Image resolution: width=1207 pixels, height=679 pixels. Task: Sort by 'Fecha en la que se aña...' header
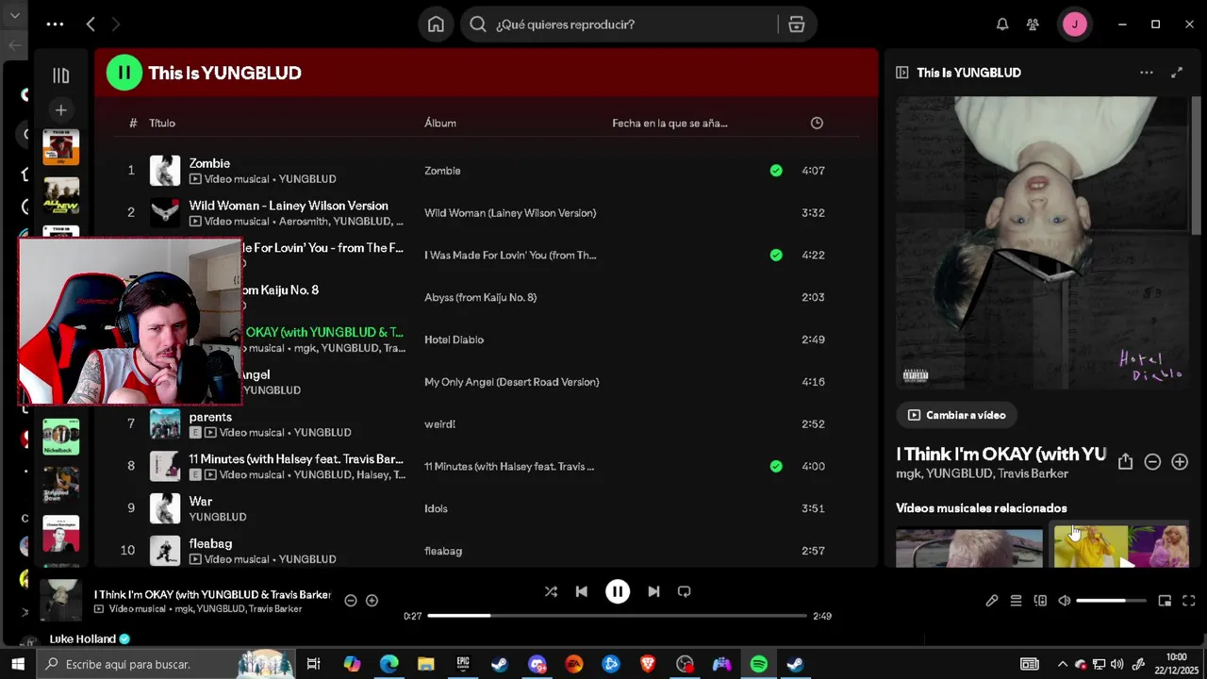click(x=670, y=123)
